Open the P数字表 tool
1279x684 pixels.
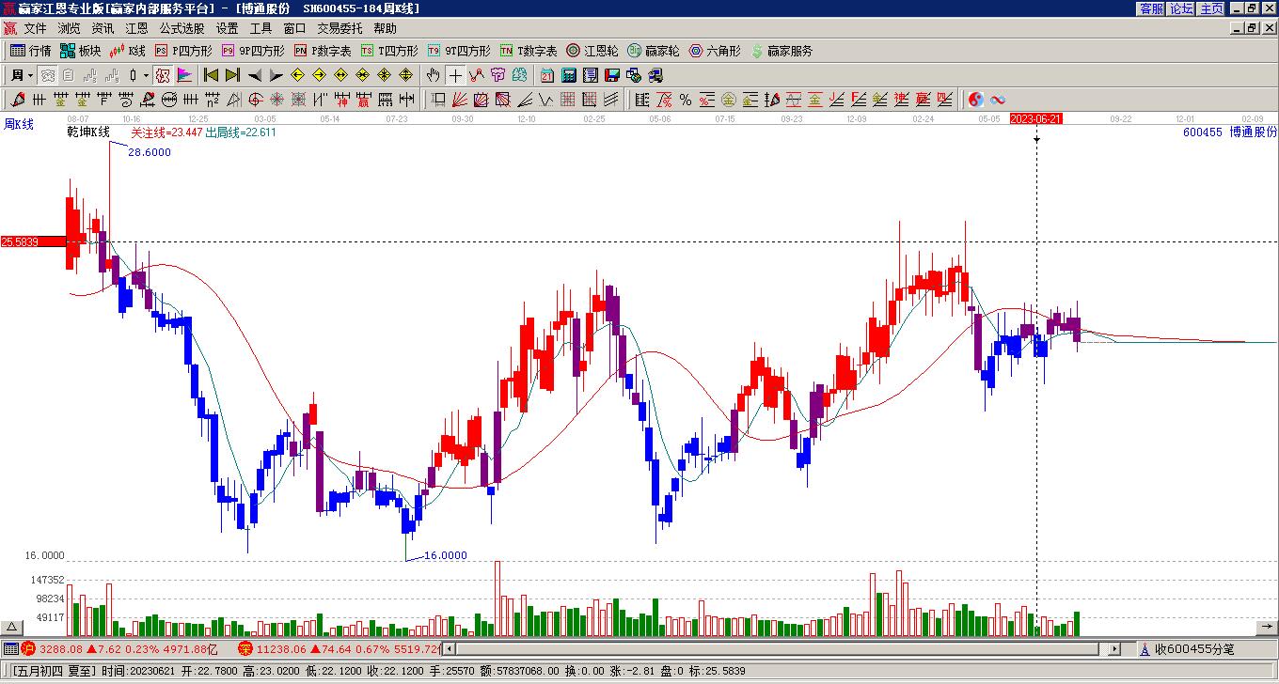pyautogui.click(x=323, y=51)
